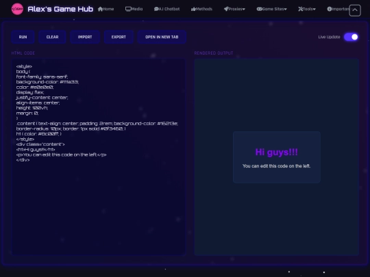
Task: Click the Proxies rocket icon
Action: coord(226,9)
